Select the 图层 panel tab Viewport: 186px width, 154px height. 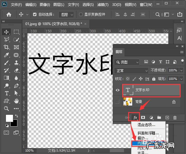click(119, 52)
